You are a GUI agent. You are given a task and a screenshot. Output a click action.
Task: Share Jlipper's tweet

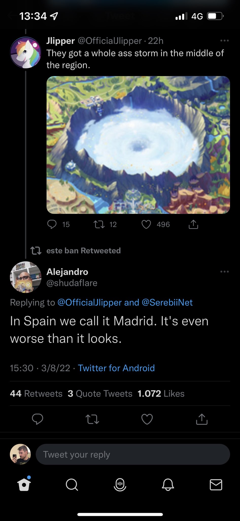click(x=193, y=224)
